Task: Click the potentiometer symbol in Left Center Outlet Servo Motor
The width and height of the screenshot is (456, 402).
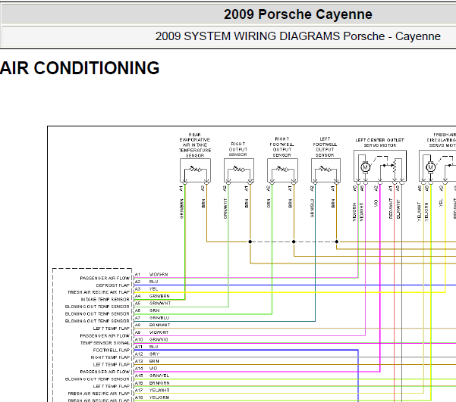Action: coord(395,167)
